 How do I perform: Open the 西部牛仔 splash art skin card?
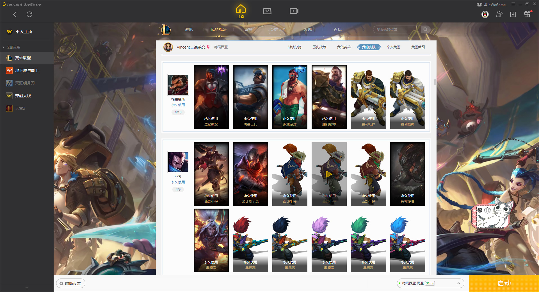[211, 174]
